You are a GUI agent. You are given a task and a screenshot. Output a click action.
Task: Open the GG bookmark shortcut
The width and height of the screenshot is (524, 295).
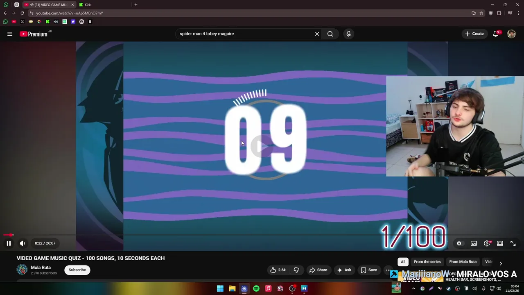click(x=56, y=22)
